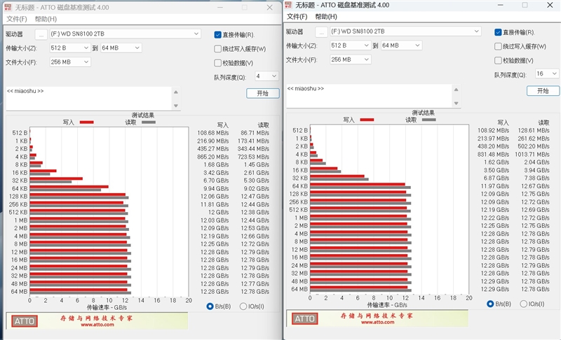Enable 绕过写入缓存(W) in left window
The image size is (561, 340).
[217, 49]
